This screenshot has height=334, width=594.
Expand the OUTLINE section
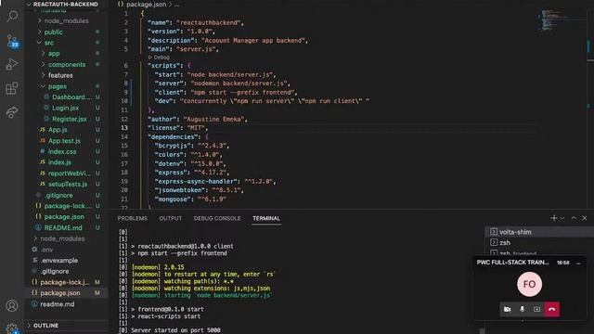[67, 326]
